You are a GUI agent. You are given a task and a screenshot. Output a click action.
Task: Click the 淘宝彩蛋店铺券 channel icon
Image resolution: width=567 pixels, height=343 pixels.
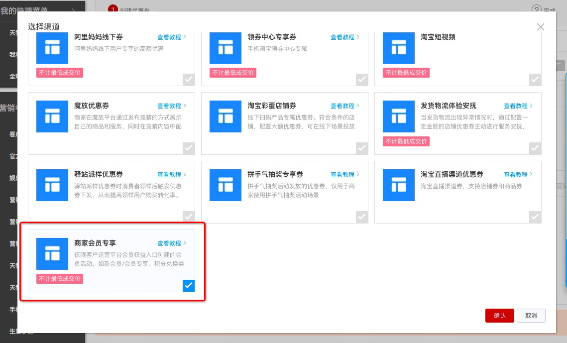pyautogui.click(x=226, y=116)
